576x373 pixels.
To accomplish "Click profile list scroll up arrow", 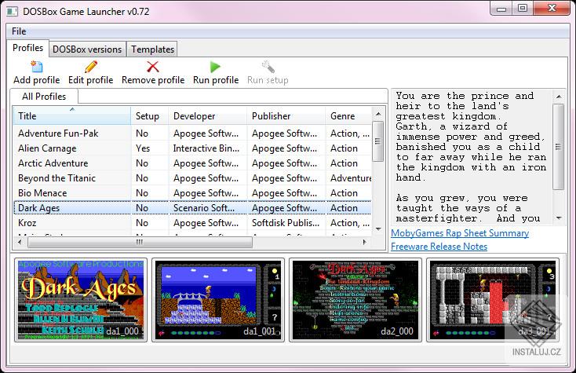I will [x=378, y=114].
